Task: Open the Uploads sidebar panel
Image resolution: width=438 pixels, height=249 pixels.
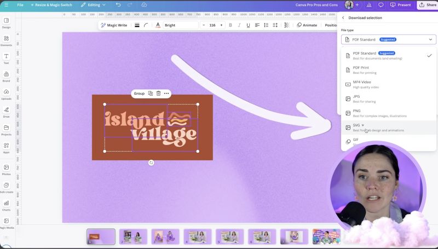Action: 6,94
